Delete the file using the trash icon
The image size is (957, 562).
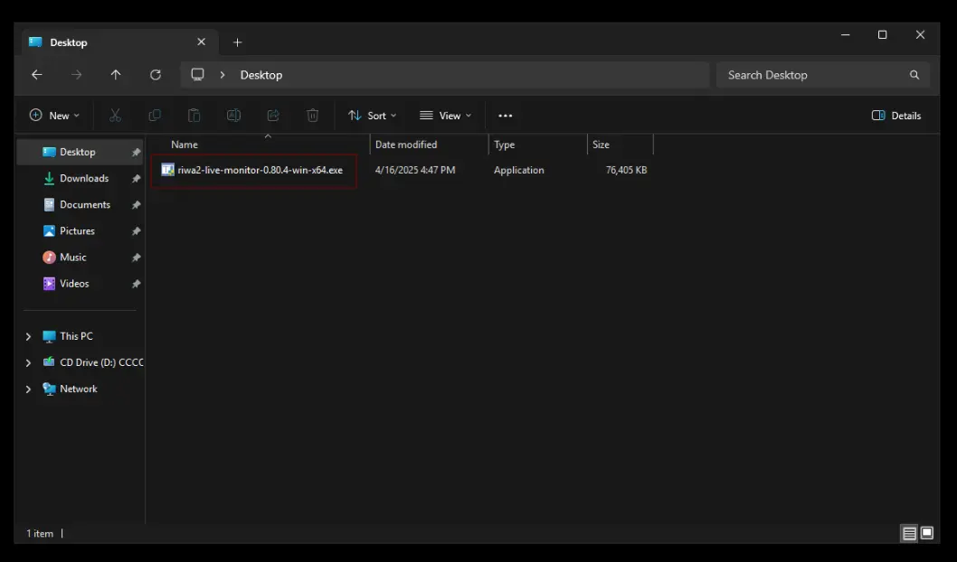[312, 115]
